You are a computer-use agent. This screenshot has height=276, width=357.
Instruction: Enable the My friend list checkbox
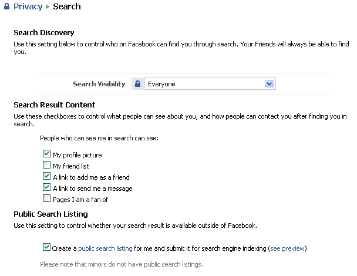coord(46,165)
